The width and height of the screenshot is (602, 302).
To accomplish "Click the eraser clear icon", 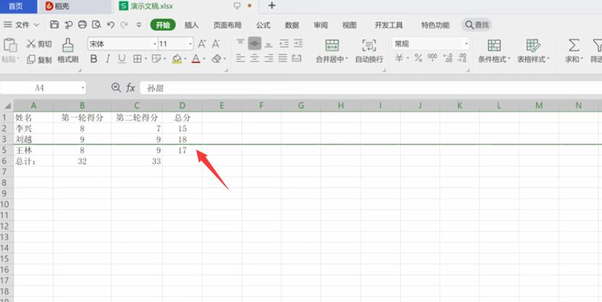I will [217, 59].
